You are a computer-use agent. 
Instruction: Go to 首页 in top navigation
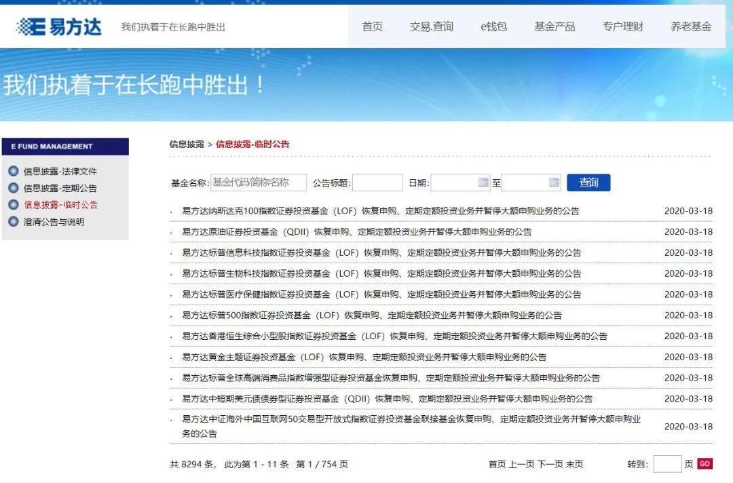tap(373, 26)
